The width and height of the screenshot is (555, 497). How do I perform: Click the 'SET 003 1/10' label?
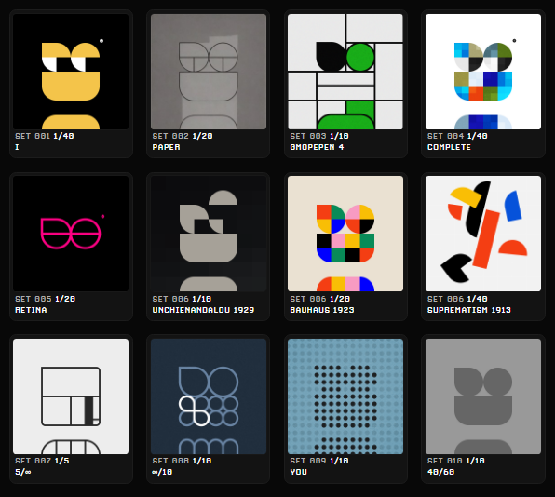click(319, 136)
